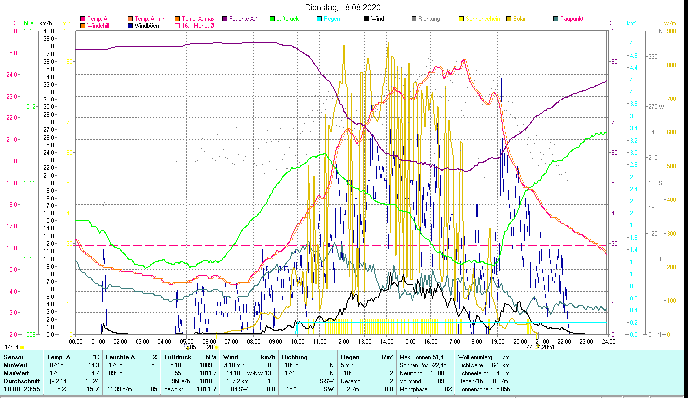Click the 18.08. 23:55 timestamp

pyautogui.click(x=21, y=389)
